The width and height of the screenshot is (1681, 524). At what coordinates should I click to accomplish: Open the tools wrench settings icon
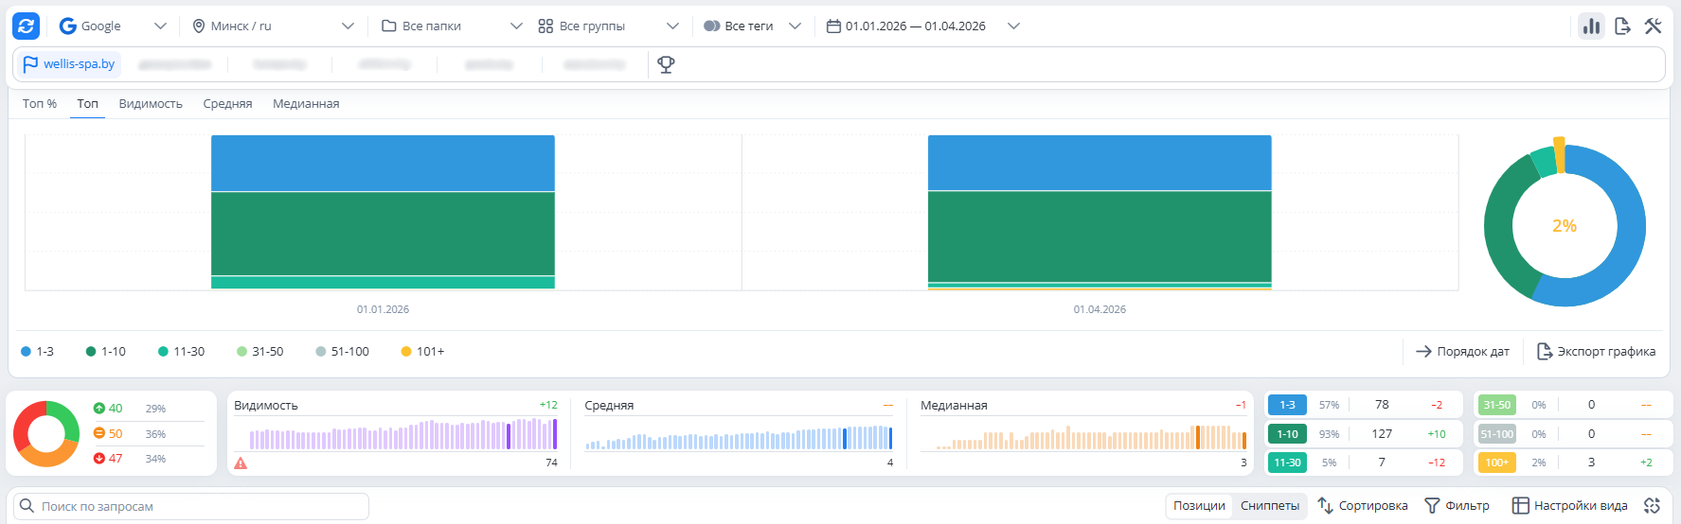pyautogui.click(x=1654, y=26)
